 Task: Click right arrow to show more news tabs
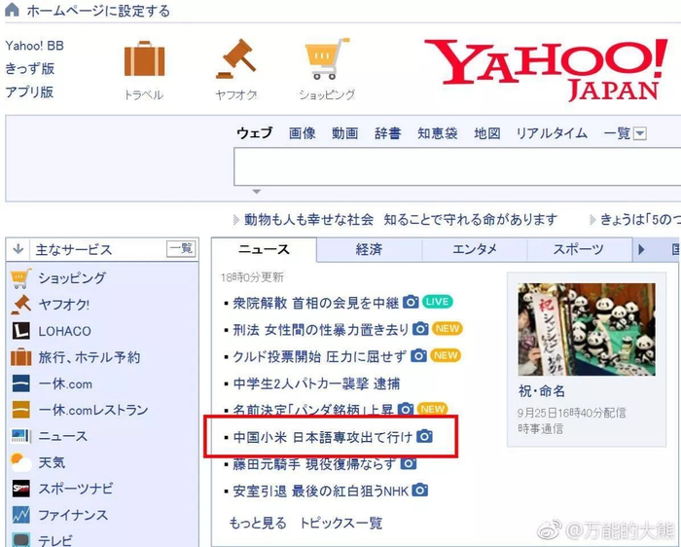pos(641,249)
